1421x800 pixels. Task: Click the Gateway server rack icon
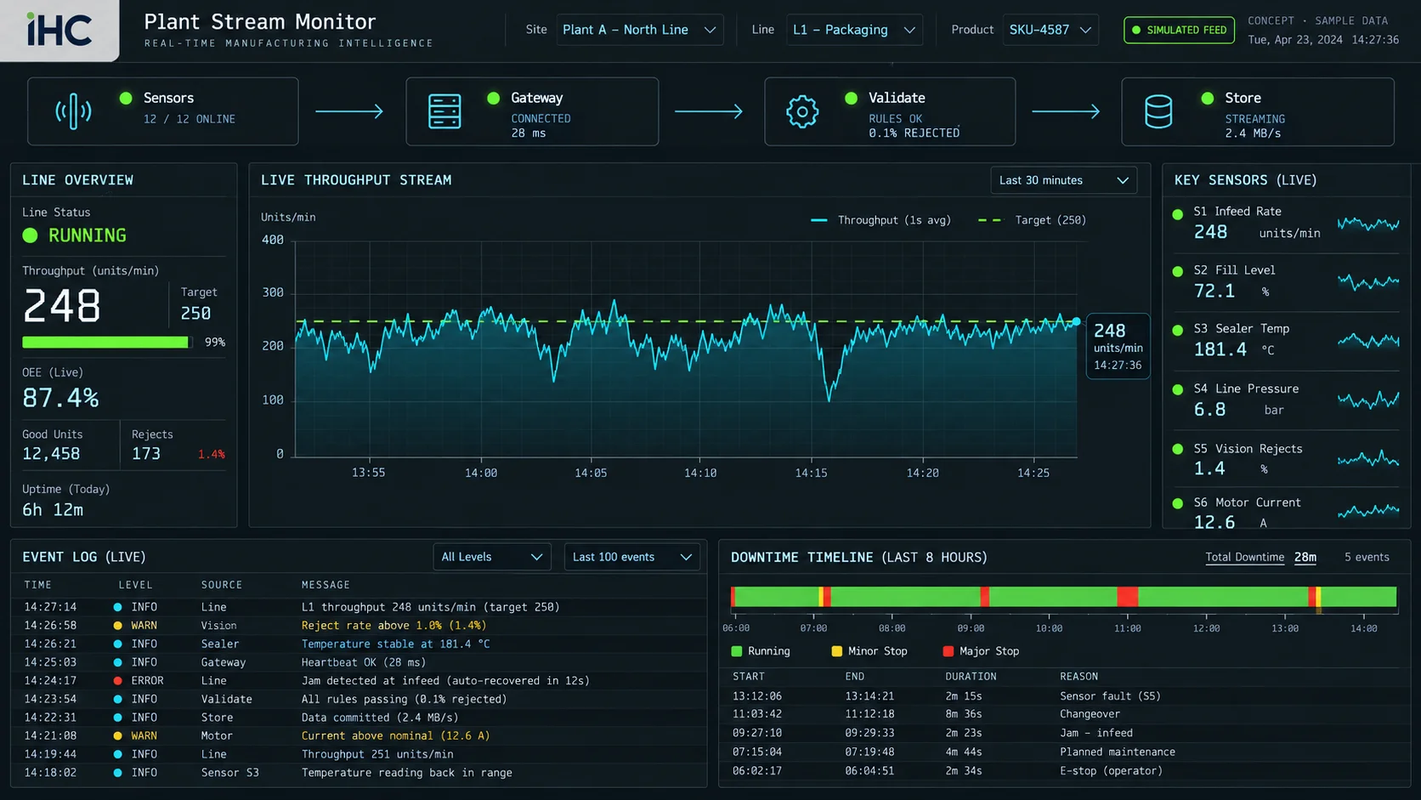click(x=444, y=111)
